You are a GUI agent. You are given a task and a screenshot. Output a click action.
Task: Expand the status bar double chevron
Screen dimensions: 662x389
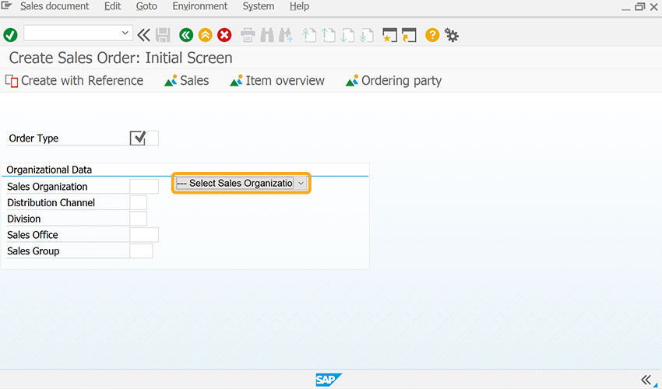click(646, 380)
